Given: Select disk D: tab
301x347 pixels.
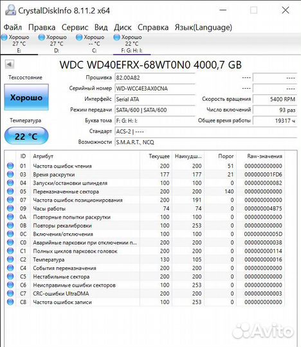Looking at the screenshot, I should pos(57,44).
